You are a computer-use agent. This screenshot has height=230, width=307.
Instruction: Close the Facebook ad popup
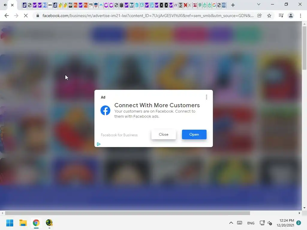click(164, 134)
